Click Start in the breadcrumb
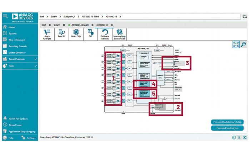This screenshot has height=153, width=250. click(x=42, y=16)
